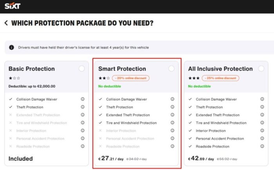This screenshot has width=274, height=170.
Task: Click the Basic Protection Included label
Action: tap(21, 159)
